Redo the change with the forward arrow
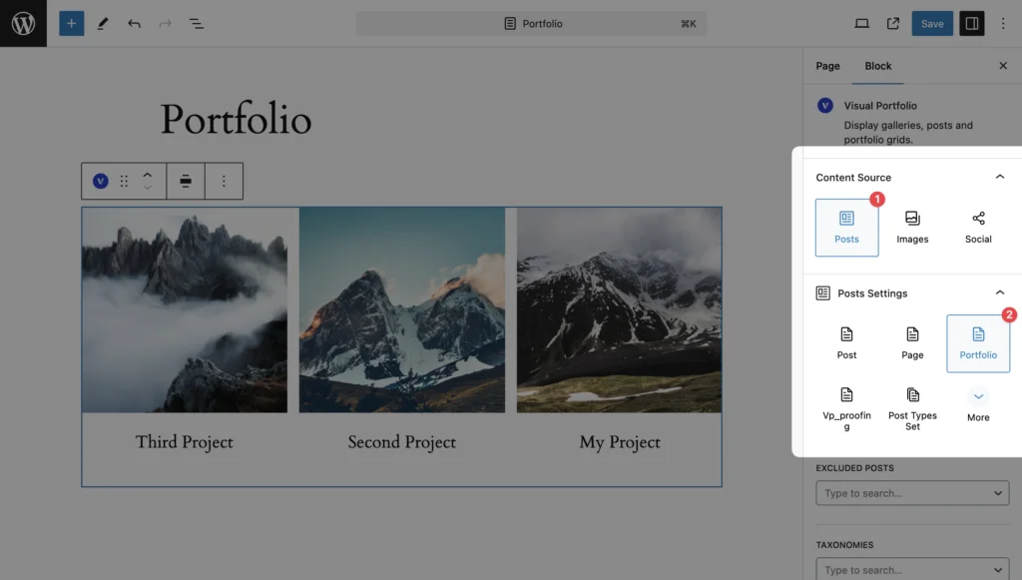Screen dimensions: 1022x580 click(165, 24)
